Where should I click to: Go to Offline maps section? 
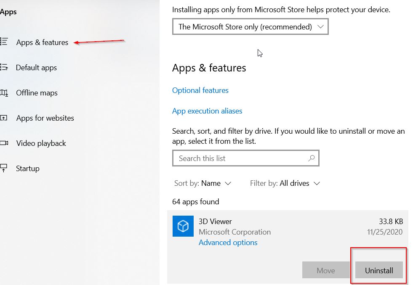37,93
